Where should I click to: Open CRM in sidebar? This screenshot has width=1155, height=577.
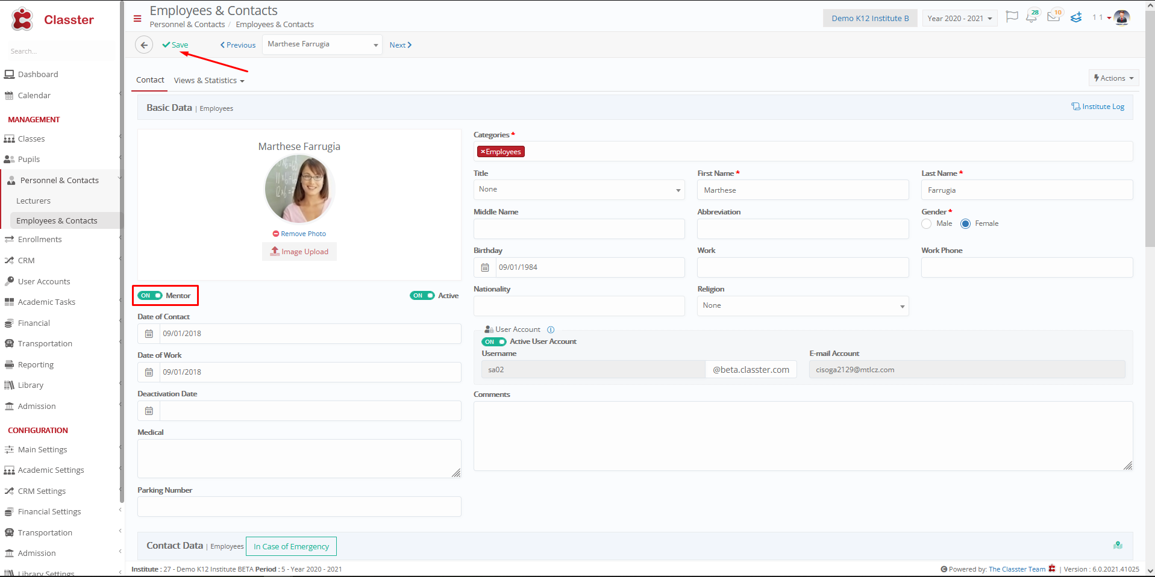[27, 261]
